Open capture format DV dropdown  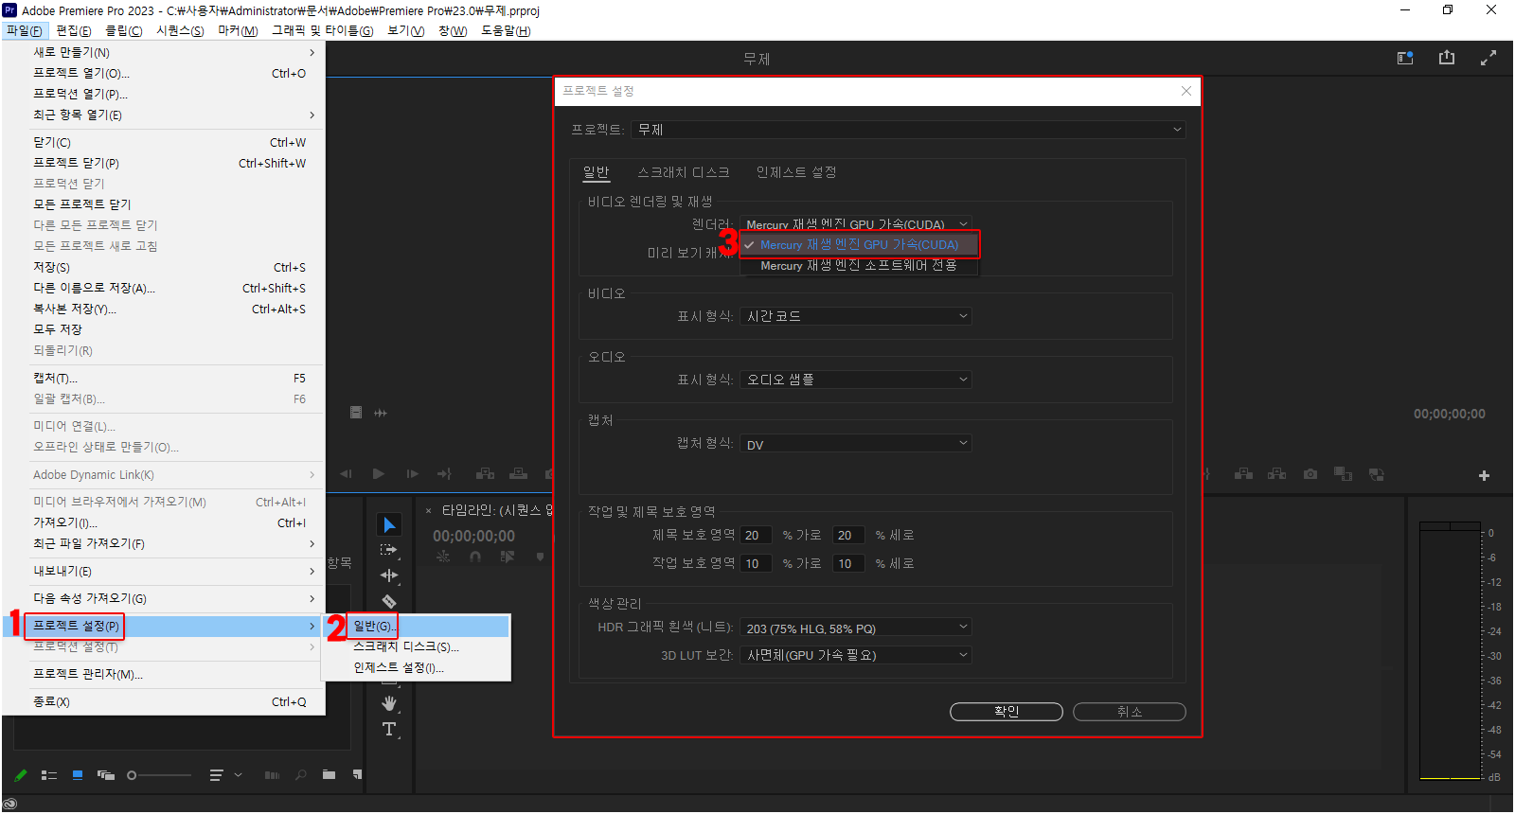coord(855,444)
